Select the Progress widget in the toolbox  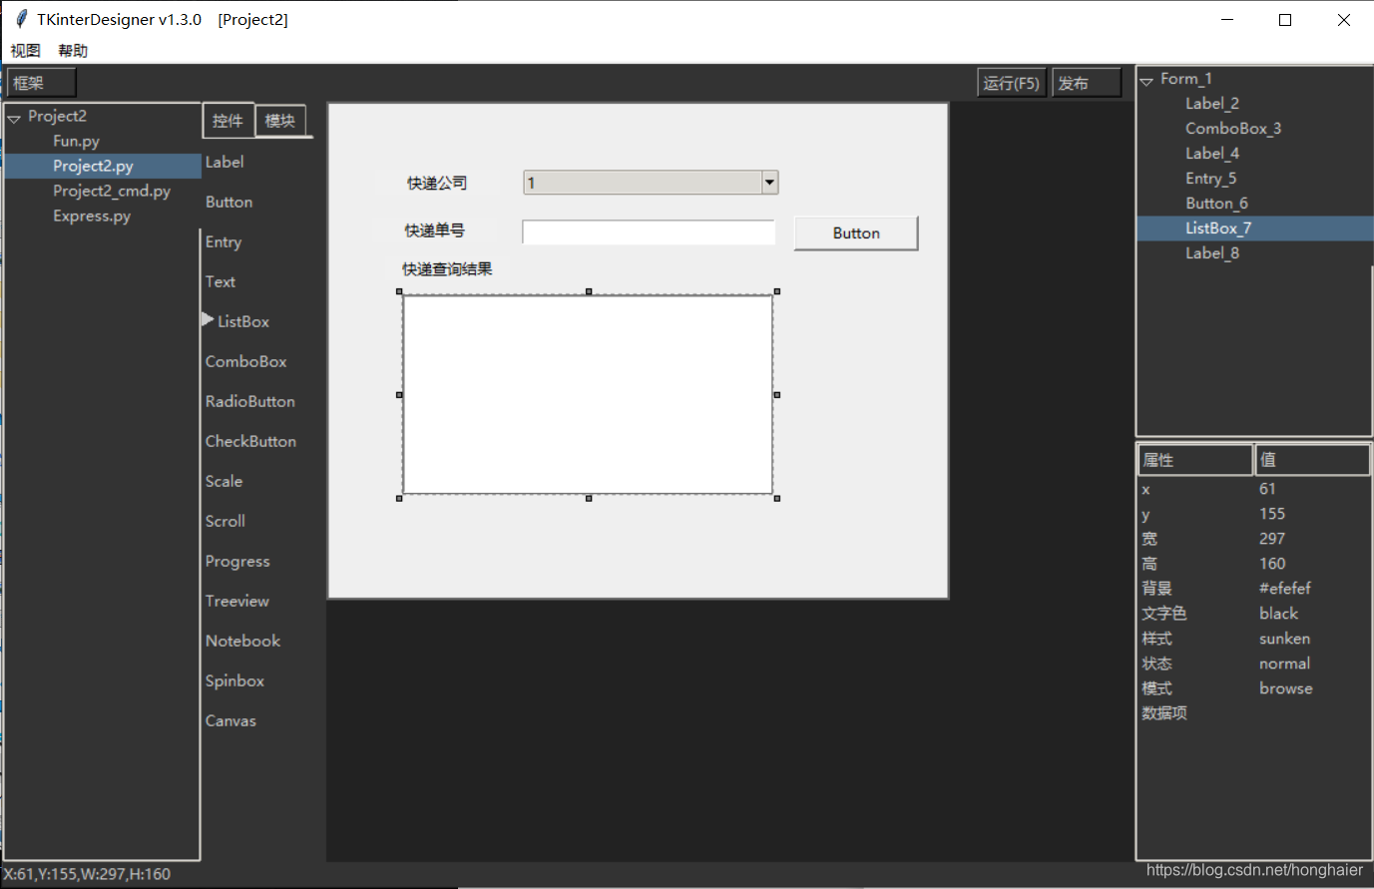coord(237,561)
